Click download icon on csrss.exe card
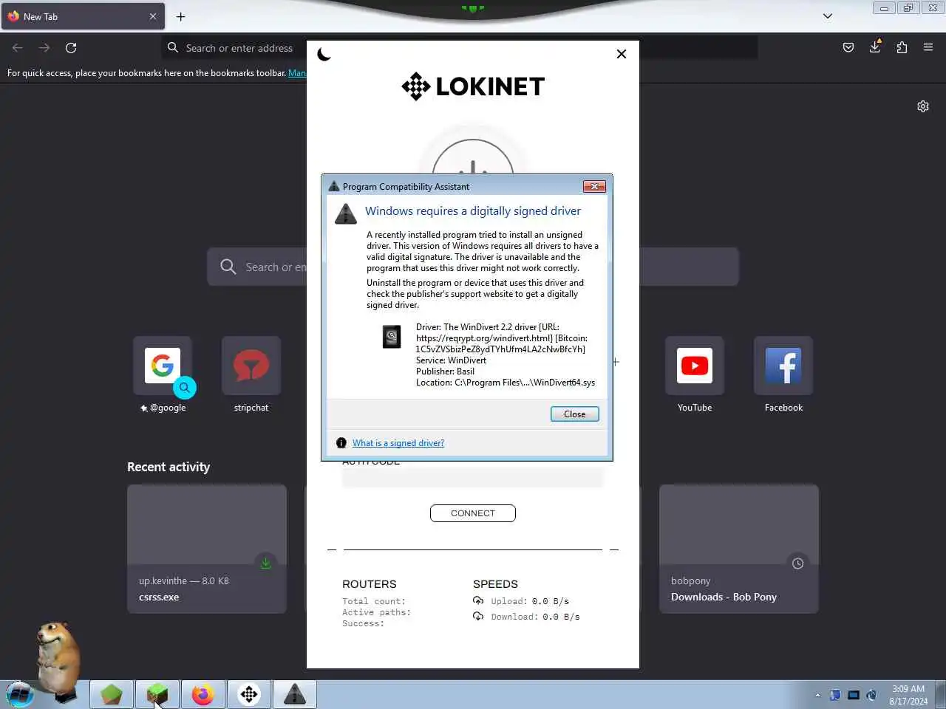The image size is (946, 709). click(x=266, y=564)
